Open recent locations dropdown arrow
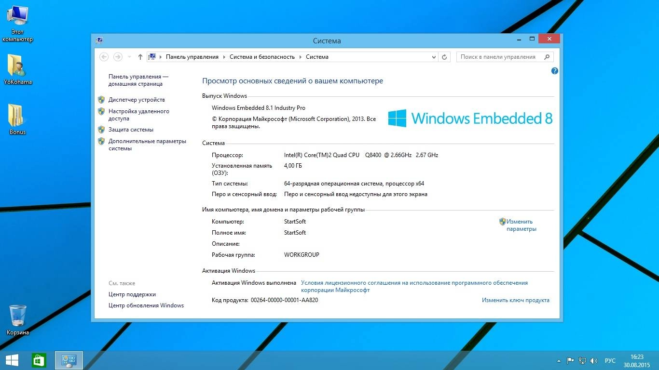Viewport: 659px width, 370px height. (129, 57)
